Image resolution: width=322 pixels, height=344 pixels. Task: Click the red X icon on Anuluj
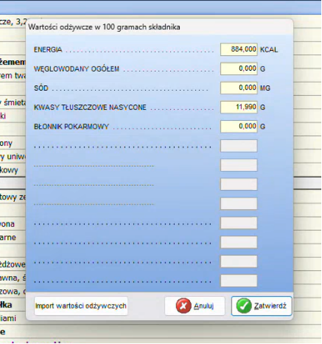(x=184, y=306)
